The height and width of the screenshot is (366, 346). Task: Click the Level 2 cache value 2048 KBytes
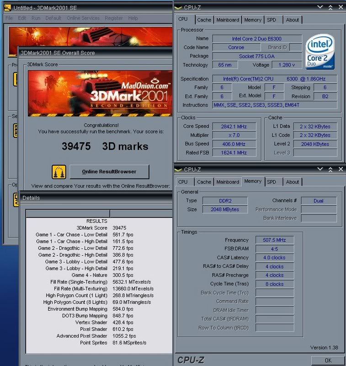pyautogui.click(x=315, y=144)
